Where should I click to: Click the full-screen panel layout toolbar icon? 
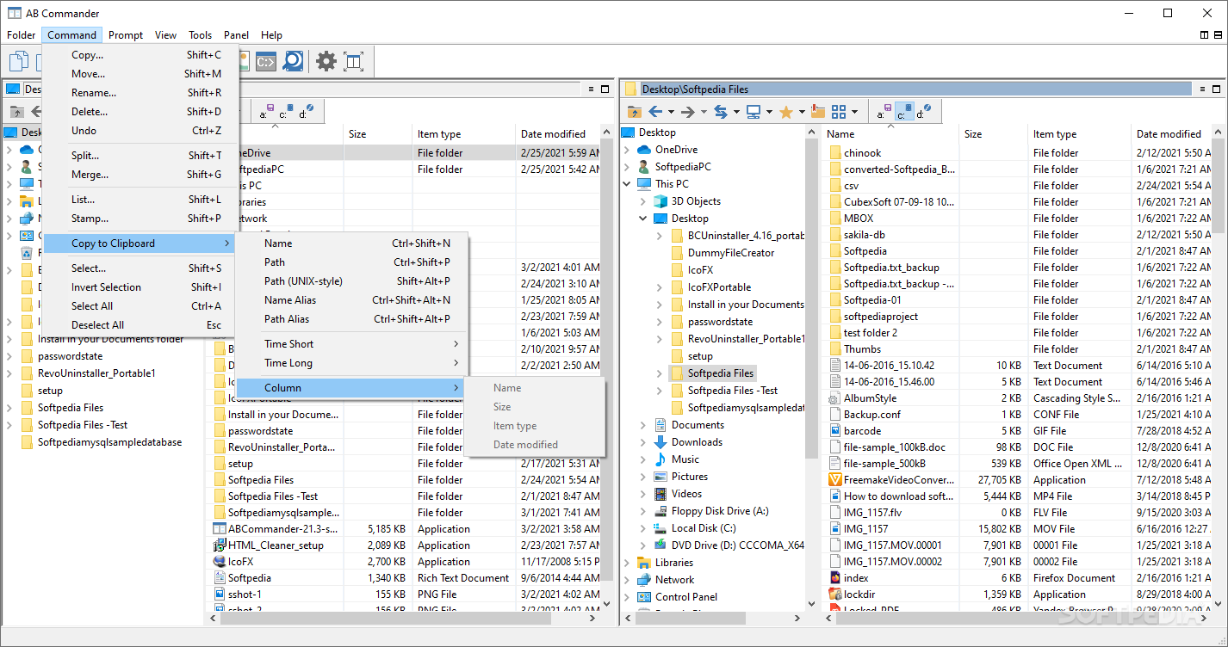(x=353, y=61)
